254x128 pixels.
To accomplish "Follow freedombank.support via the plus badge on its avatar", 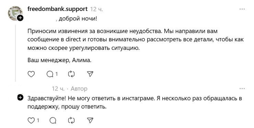I will (20, 18).
